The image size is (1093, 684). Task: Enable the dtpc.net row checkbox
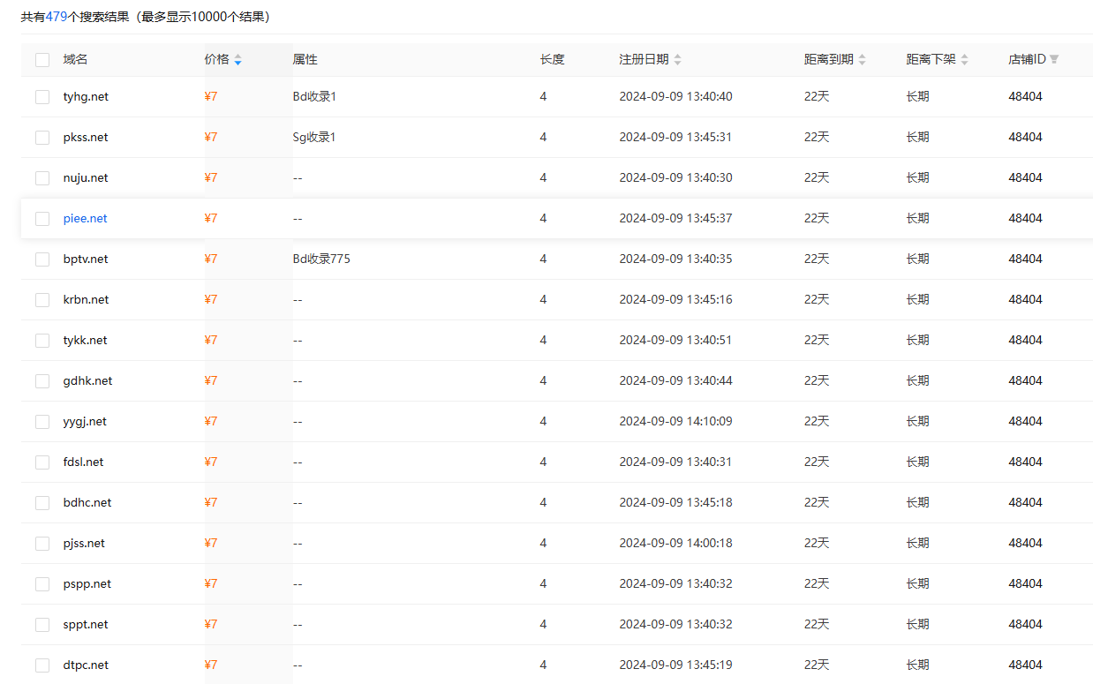coord(42,665)
